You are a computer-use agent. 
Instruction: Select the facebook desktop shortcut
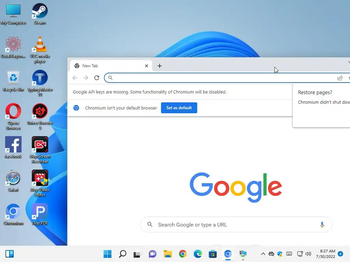(x=13, y=147)
